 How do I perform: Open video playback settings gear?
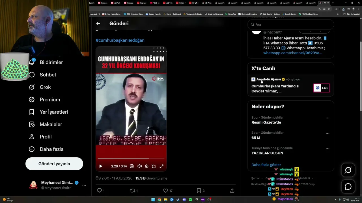point(146,166)
